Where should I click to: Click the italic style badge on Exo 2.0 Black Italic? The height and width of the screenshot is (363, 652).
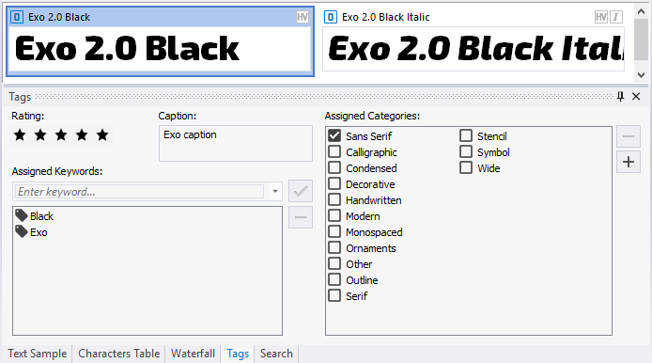click(x=615, y=17)
